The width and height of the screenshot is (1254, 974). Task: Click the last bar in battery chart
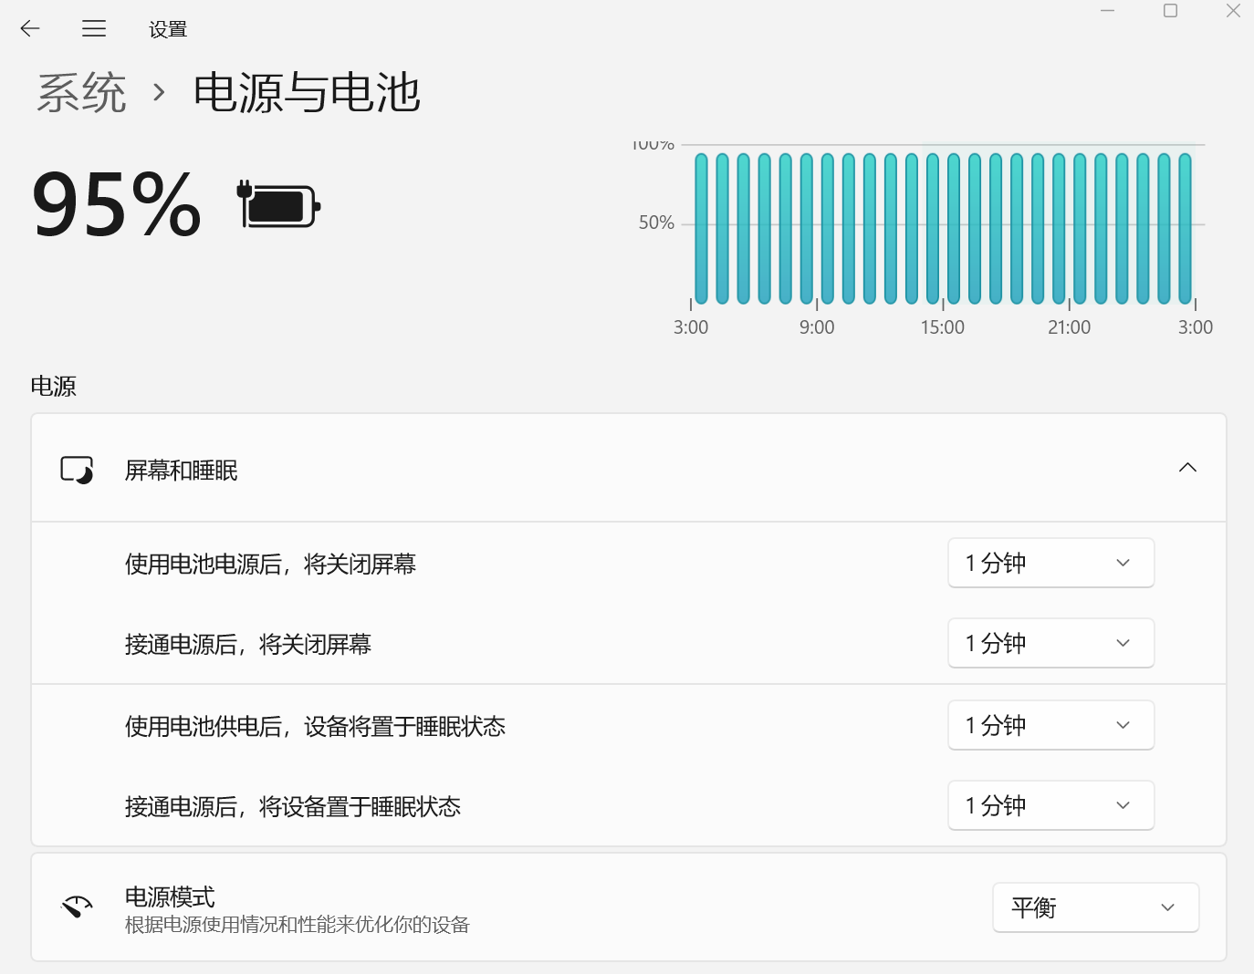pos(1185,228)
